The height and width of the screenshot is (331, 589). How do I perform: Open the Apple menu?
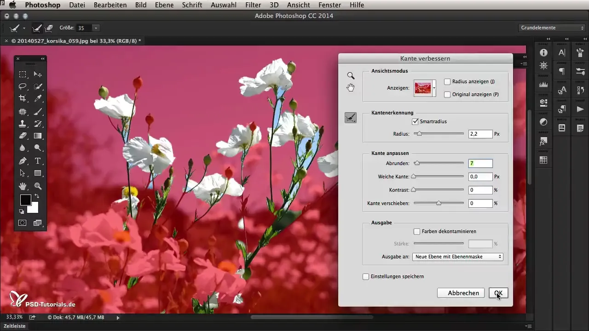(12, 5)
